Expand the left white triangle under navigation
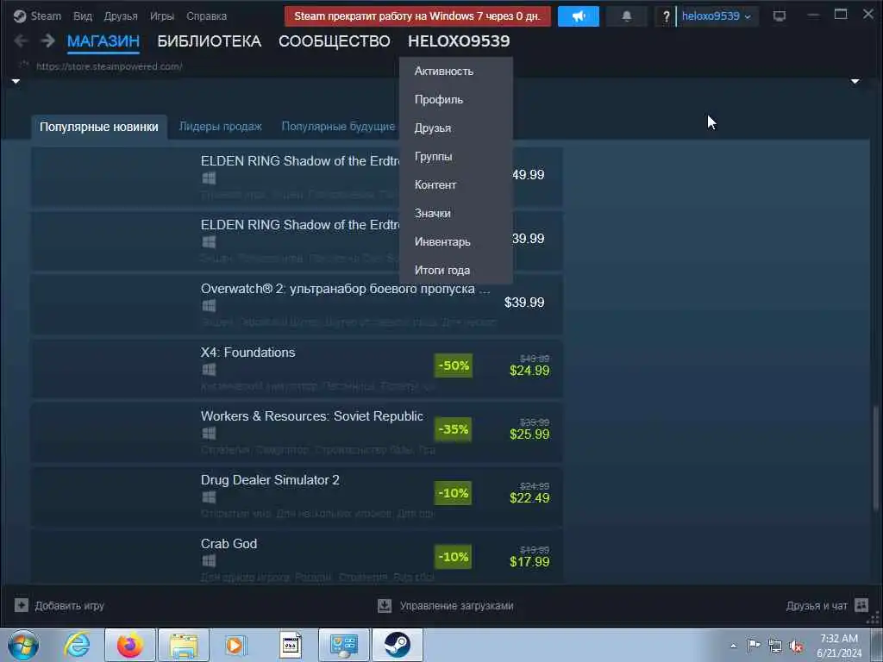 pos(16,82)
